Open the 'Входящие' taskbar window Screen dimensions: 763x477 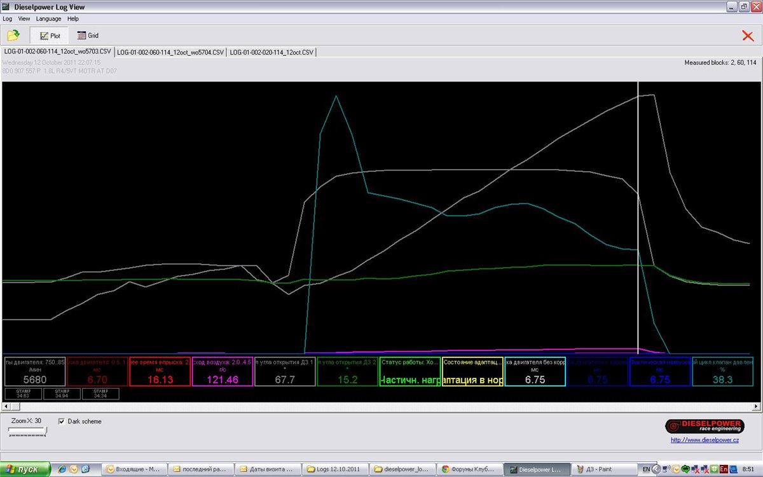(133, 469)
